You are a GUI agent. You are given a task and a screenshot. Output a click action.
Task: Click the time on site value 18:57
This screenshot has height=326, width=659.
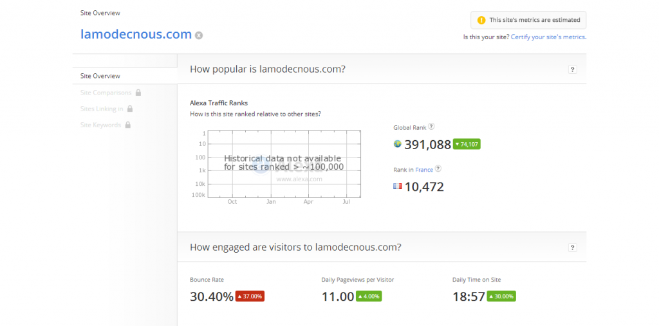[x=469, y=296]
